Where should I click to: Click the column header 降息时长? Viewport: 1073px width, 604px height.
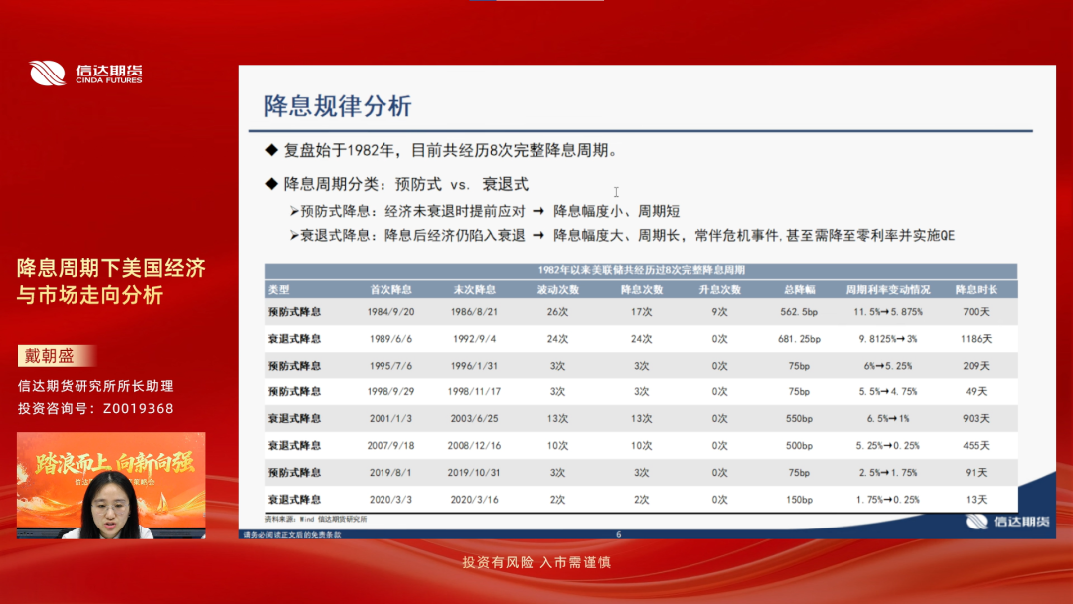tap(976, 290)
